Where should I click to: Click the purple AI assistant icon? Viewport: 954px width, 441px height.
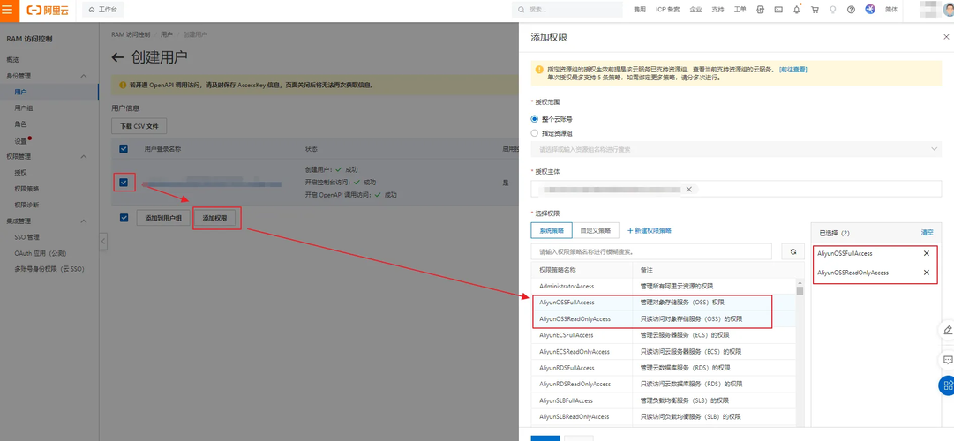[x=870, y=10]
